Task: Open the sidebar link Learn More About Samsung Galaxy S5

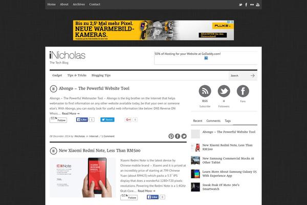Action: pyautogui.click(x=229, y=174)
